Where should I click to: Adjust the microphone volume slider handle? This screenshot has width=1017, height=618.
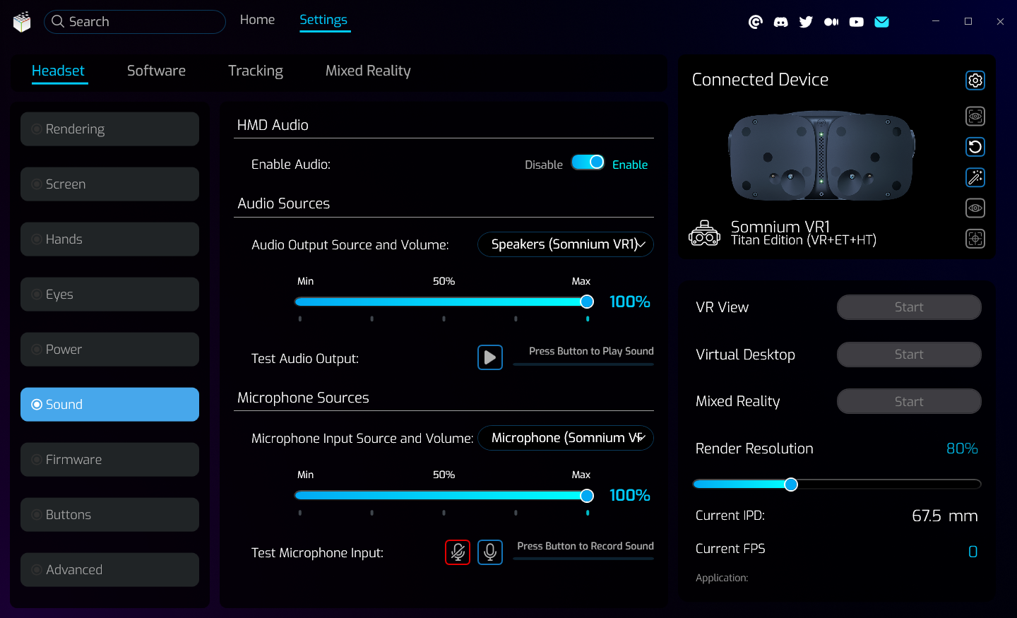(x=587, y=496)
